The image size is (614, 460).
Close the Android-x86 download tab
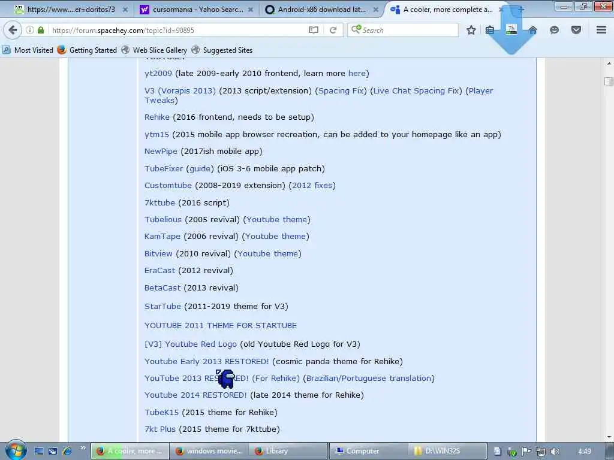point(375,10)
